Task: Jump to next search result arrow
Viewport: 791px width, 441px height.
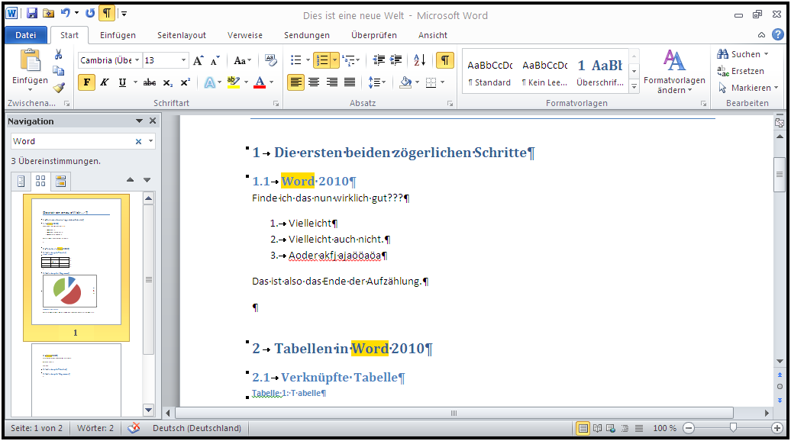Action: tap(147, 180)
